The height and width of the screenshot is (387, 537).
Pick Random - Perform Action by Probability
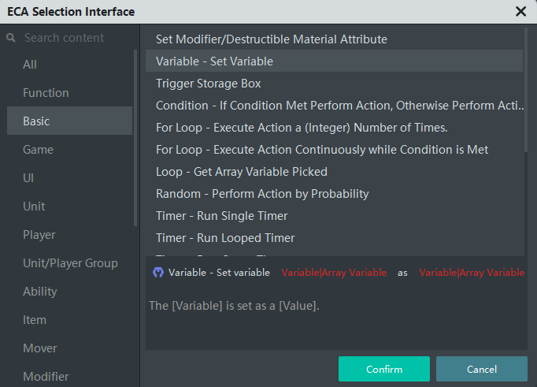(335, 194)
